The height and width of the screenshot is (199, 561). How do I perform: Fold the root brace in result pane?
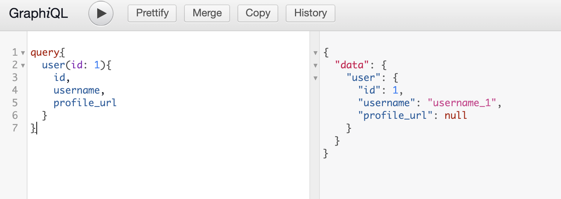315,53
